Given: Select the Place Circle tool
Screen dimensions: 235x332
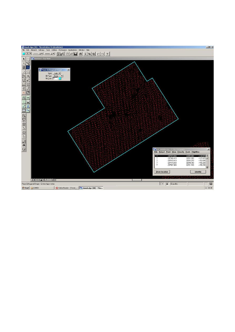Looking at the screenshot, I should [28, 72].
